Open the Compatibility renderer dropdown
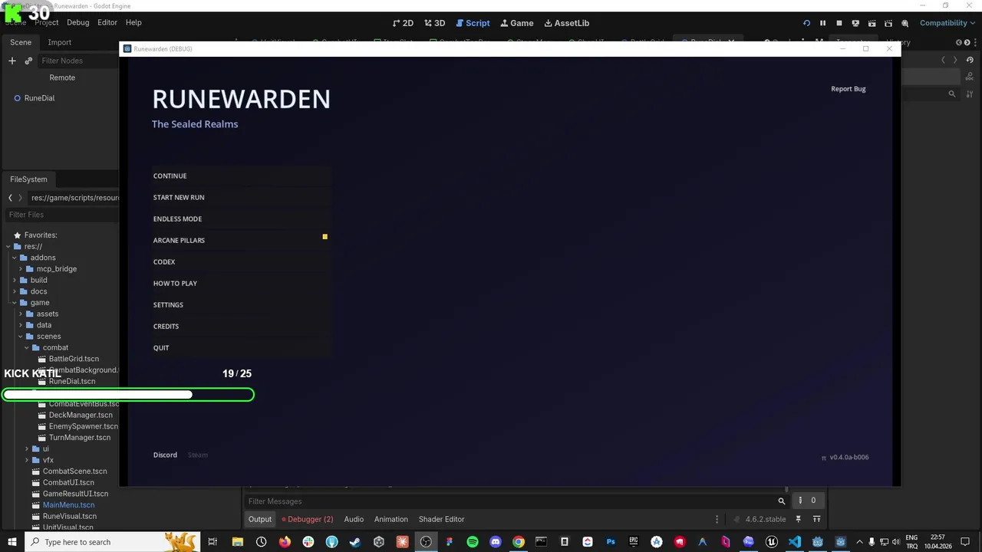982x552 pixels. [x=947, y=23]
